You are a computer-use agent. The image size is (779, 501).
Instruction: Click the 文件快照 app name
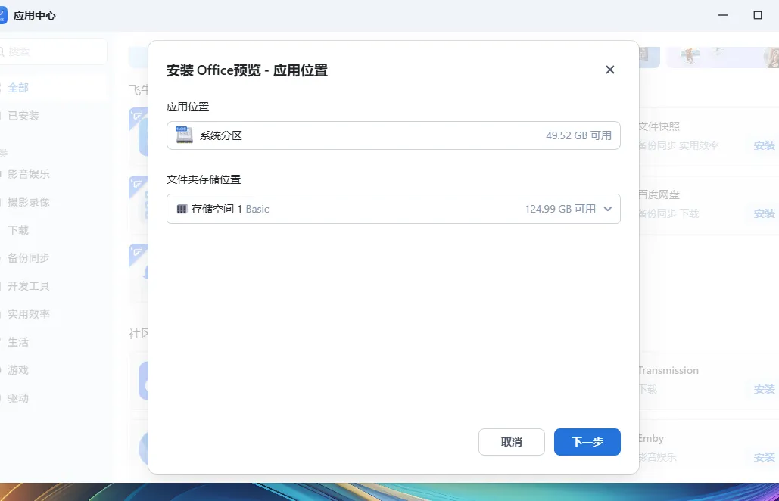coord(659,126)
